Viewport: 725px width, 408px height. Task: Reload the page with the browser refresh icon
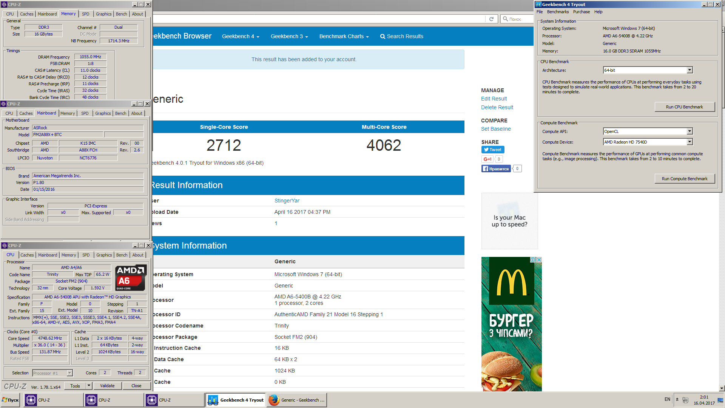click(491, 19)
